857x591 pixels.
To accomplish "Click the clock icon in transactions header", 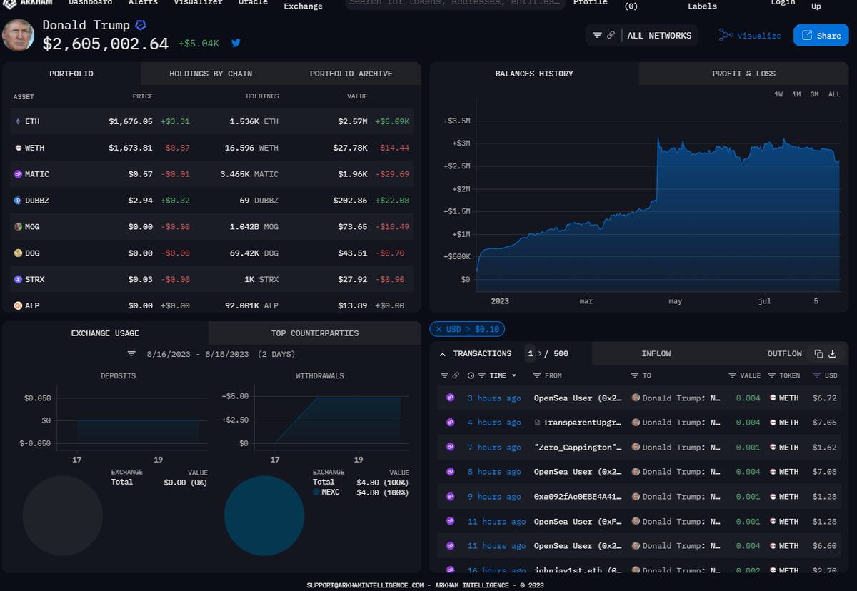I will [x=471, y=375].
